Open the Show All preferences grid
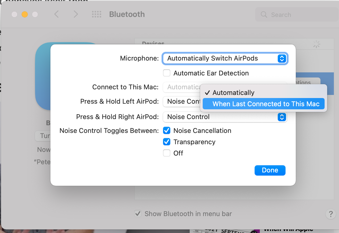 97,14
